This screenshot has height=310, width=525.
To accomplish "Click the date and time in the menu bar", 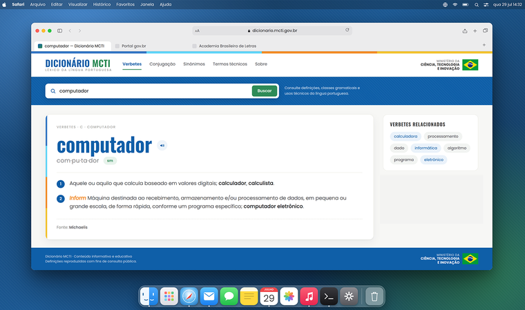I will (x=507, y=5).
